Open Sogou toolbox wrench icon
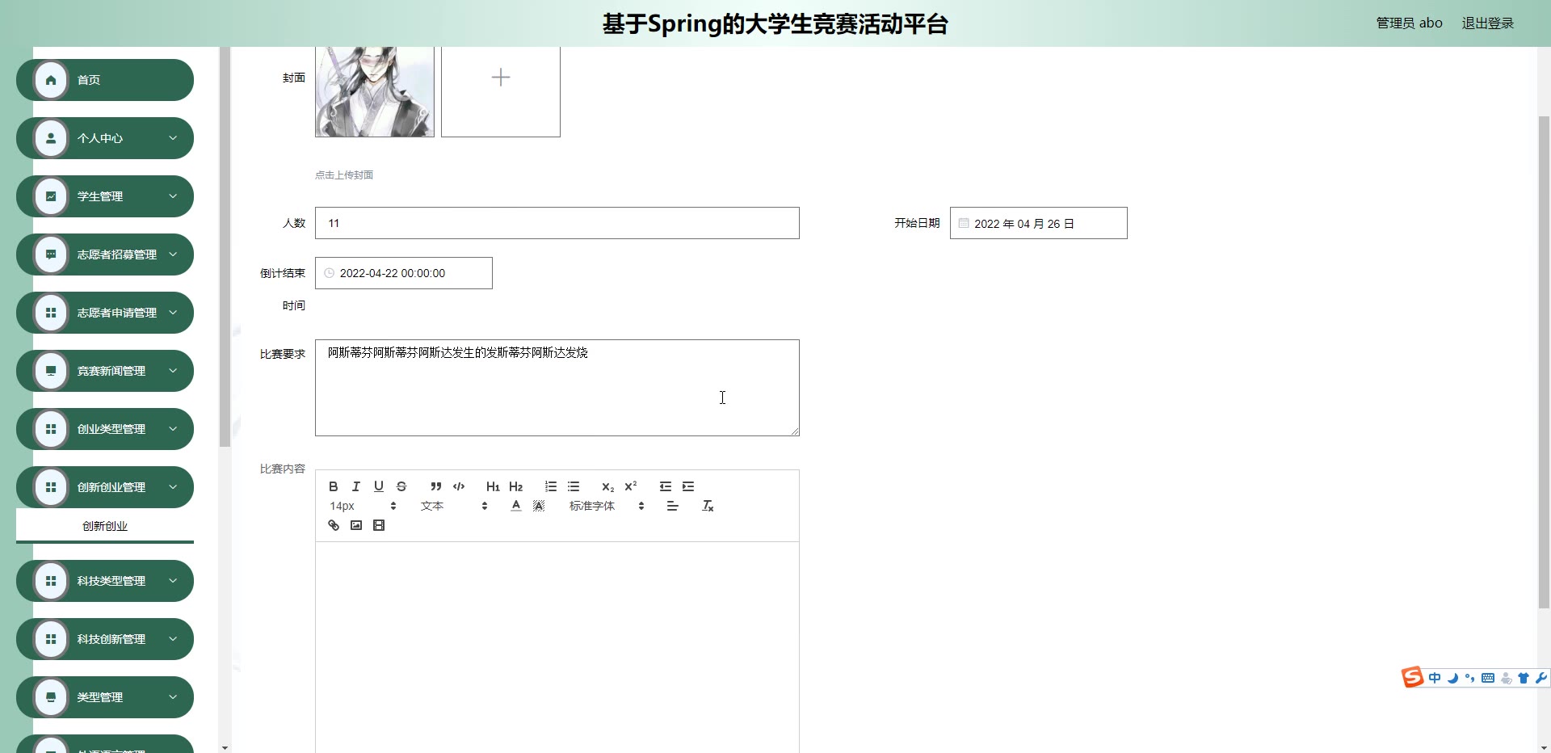This screenshot has width=1551, height=753. [x=1540, y=678]
